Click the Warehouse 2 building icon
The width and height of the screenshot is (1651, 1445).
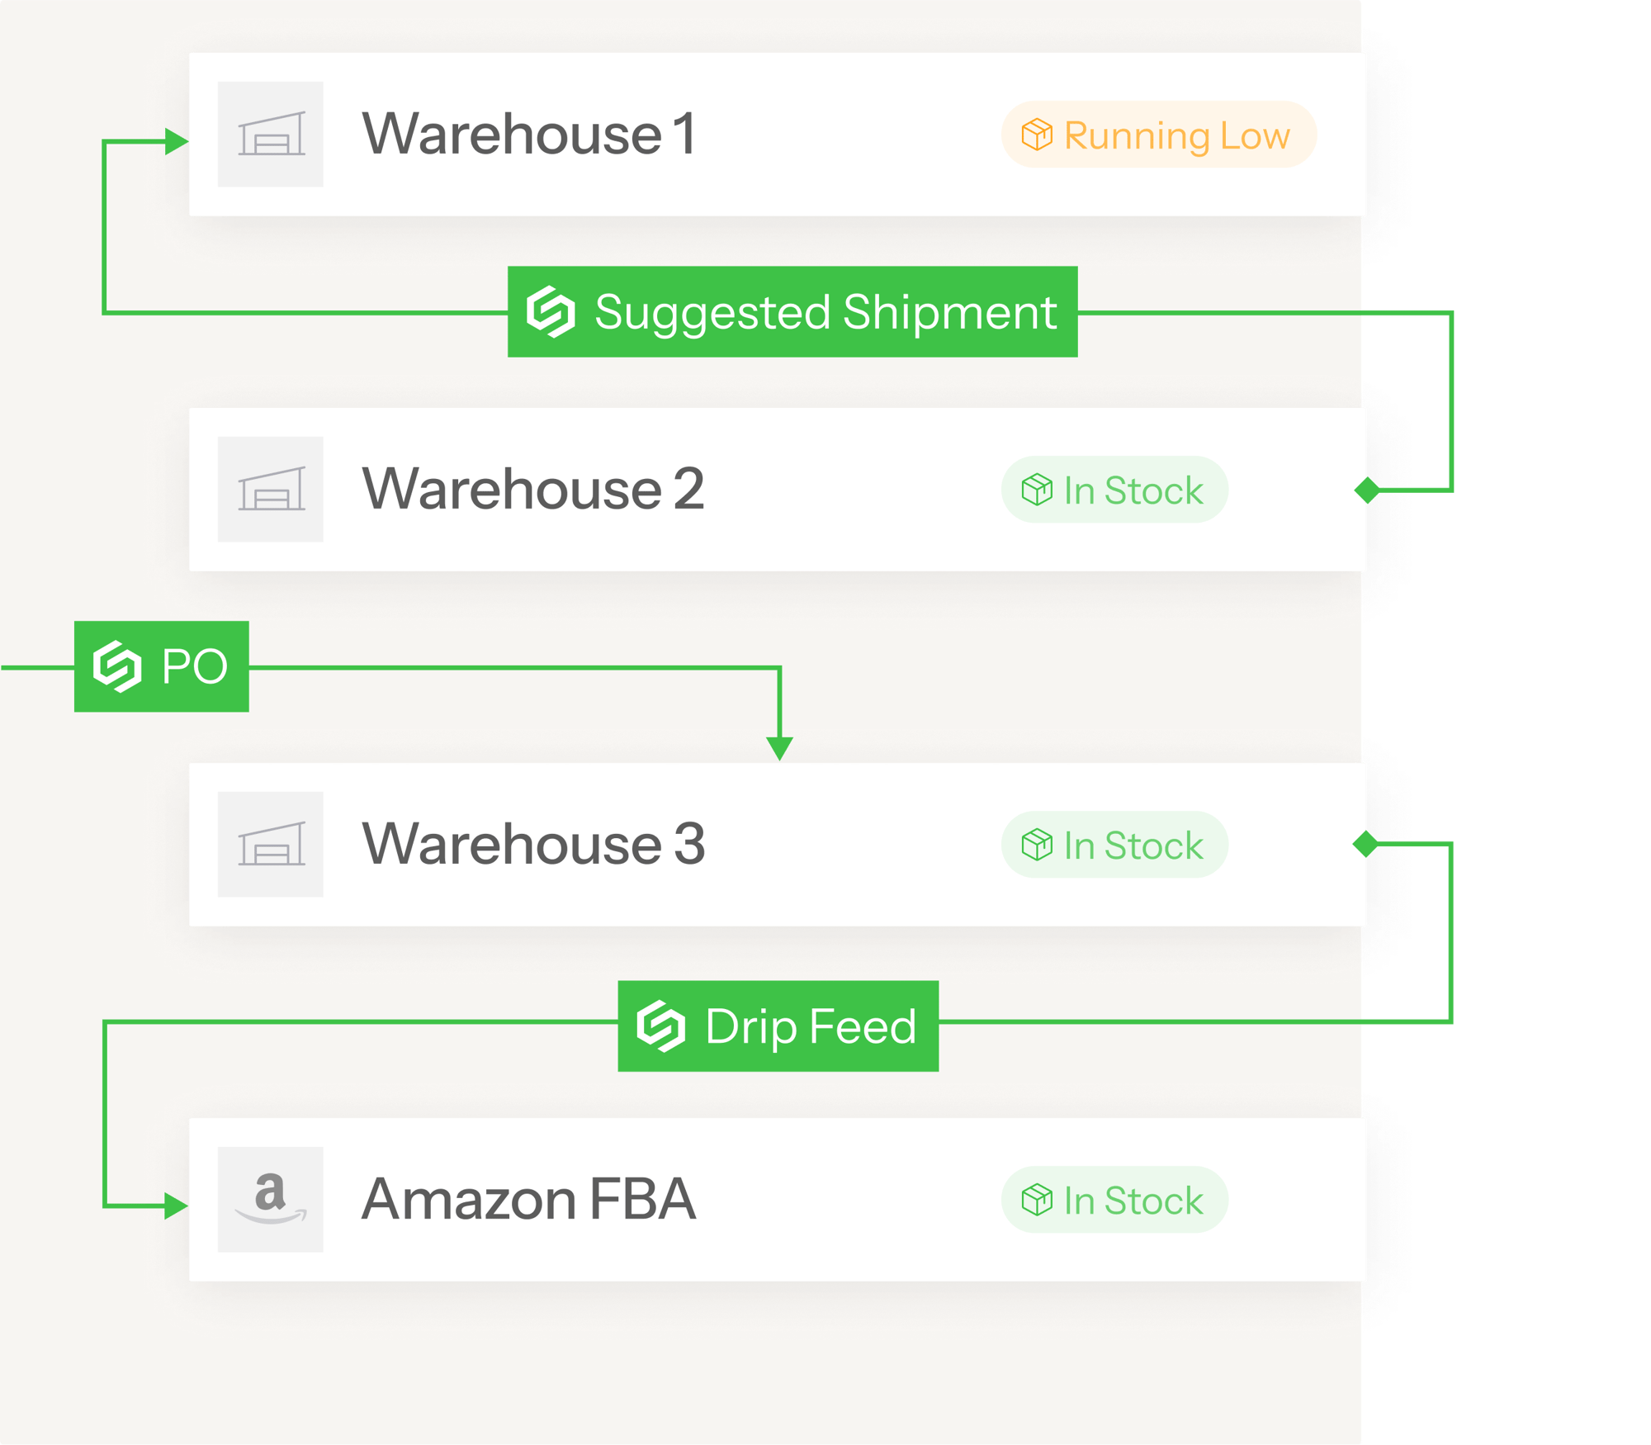[270, 489]
